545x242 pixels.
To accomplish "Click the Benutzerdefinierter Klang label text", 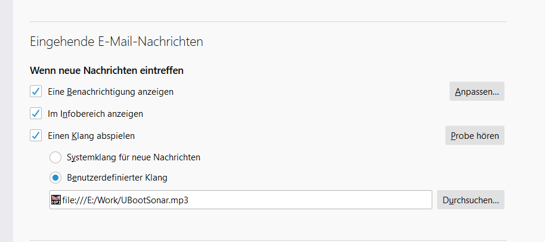I will coord(117,177).
